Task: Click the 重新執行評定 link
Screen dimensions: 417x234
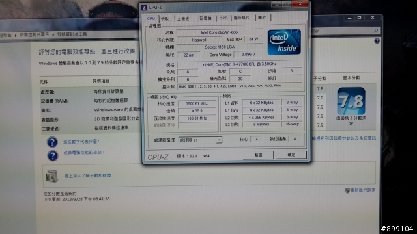Action: click(363, 190)
